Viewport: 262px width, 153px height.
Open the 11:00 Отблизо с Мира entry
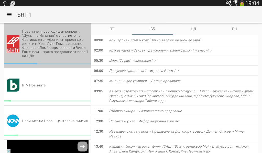[174, 111]
